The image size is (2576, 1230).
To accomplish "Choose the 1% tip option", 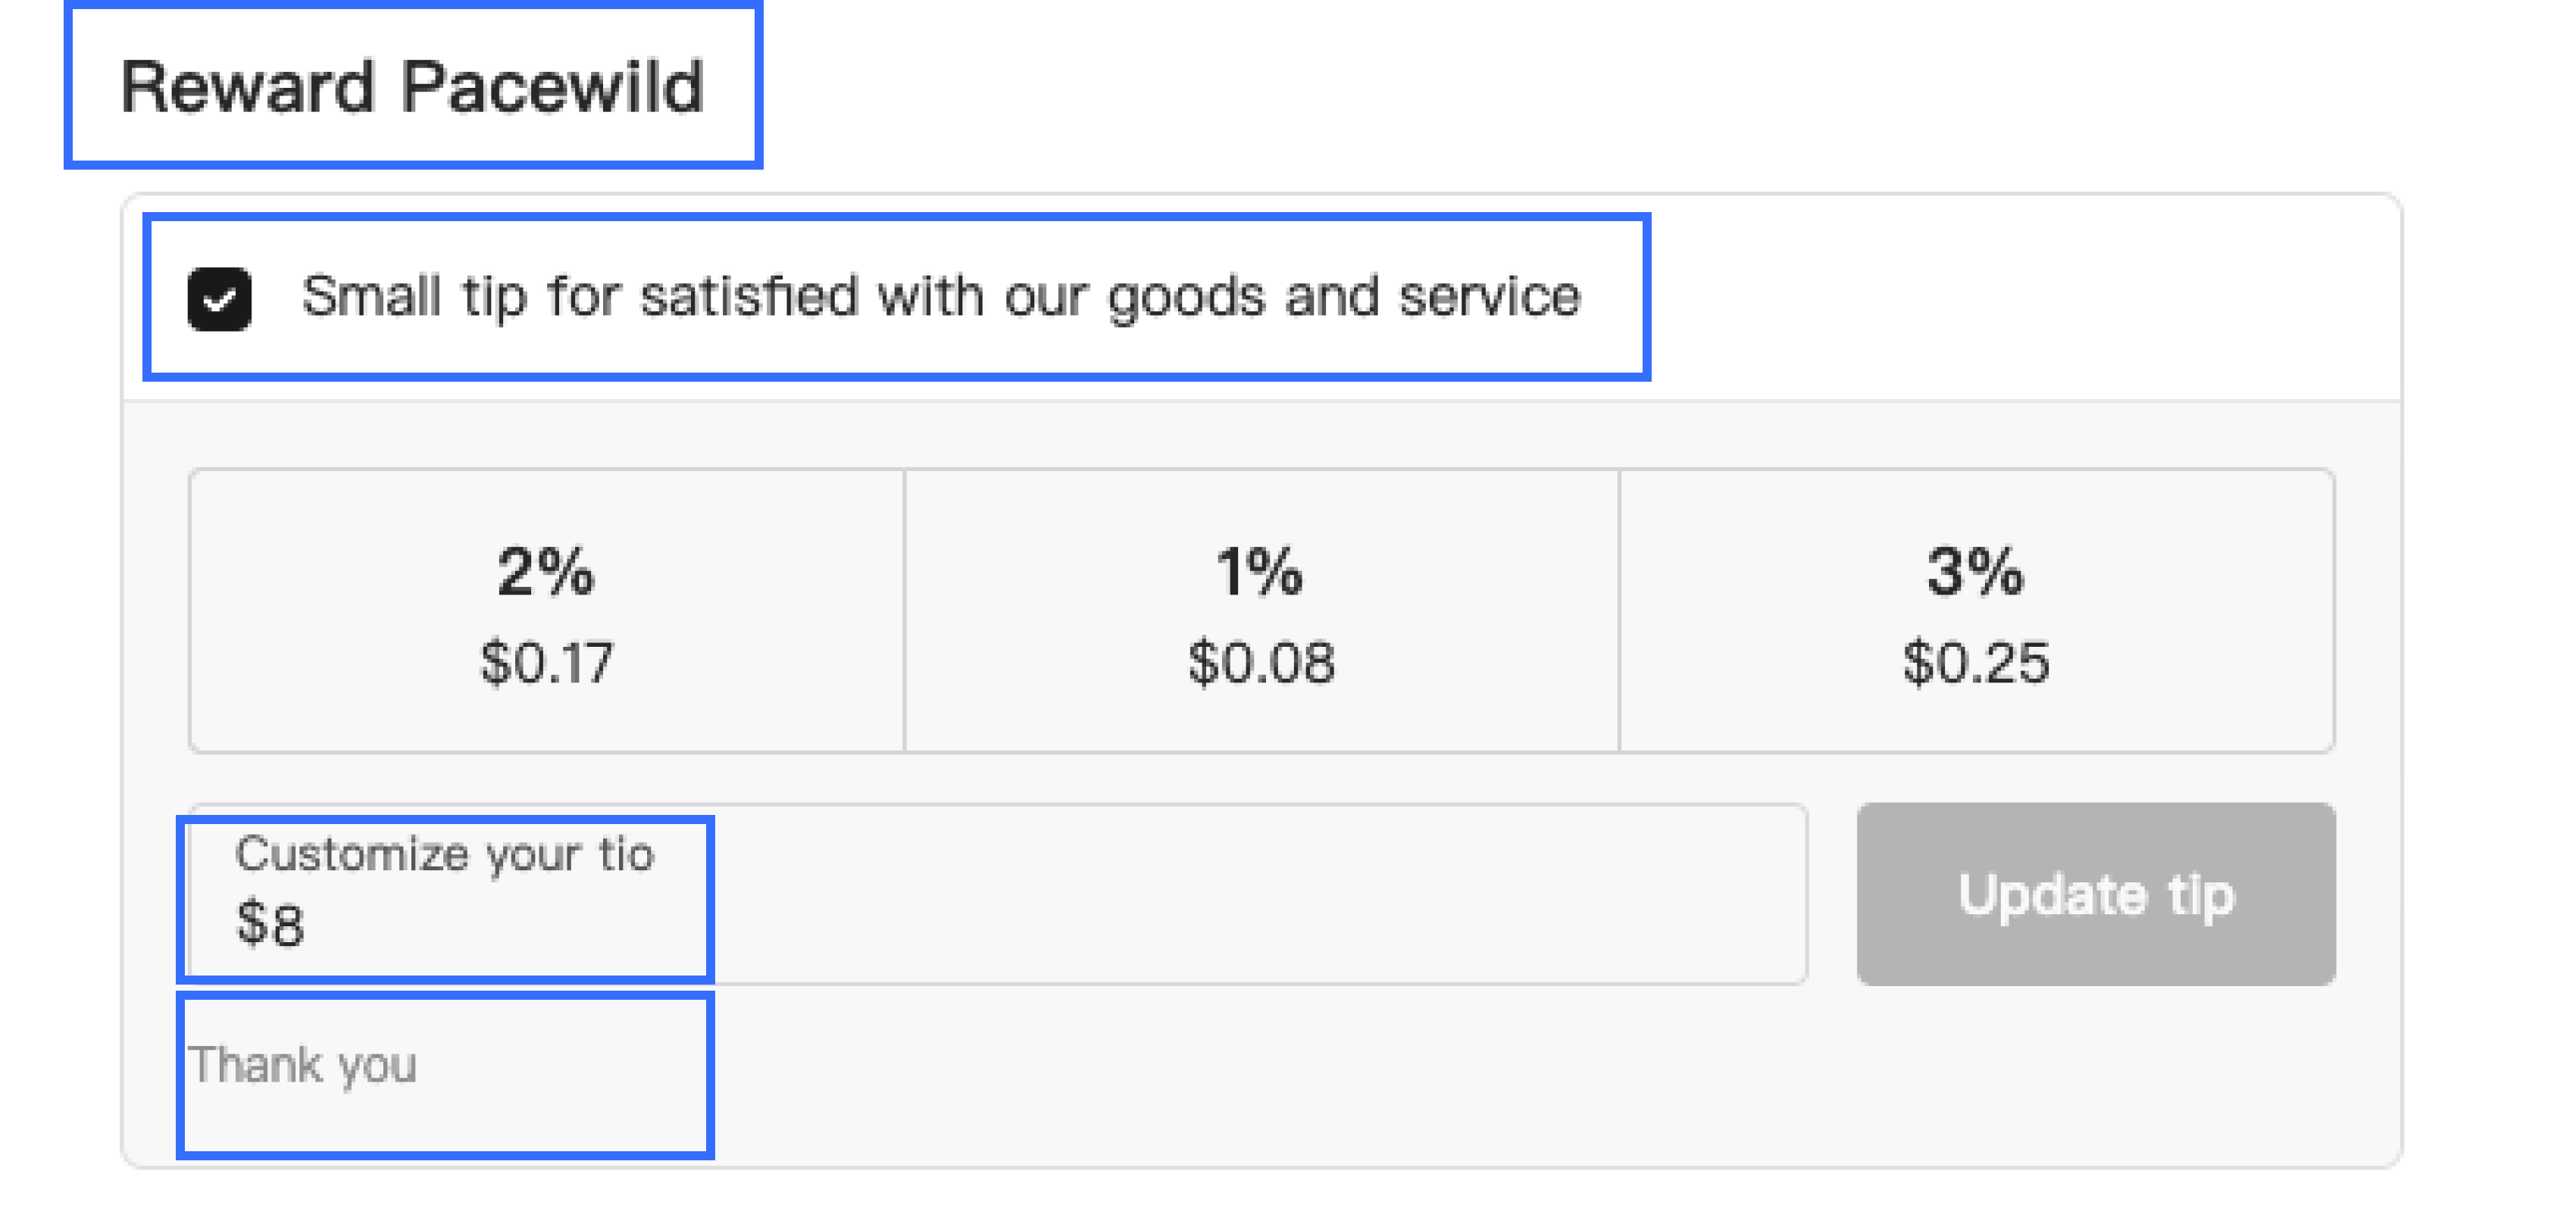I will pos(1261,611).
